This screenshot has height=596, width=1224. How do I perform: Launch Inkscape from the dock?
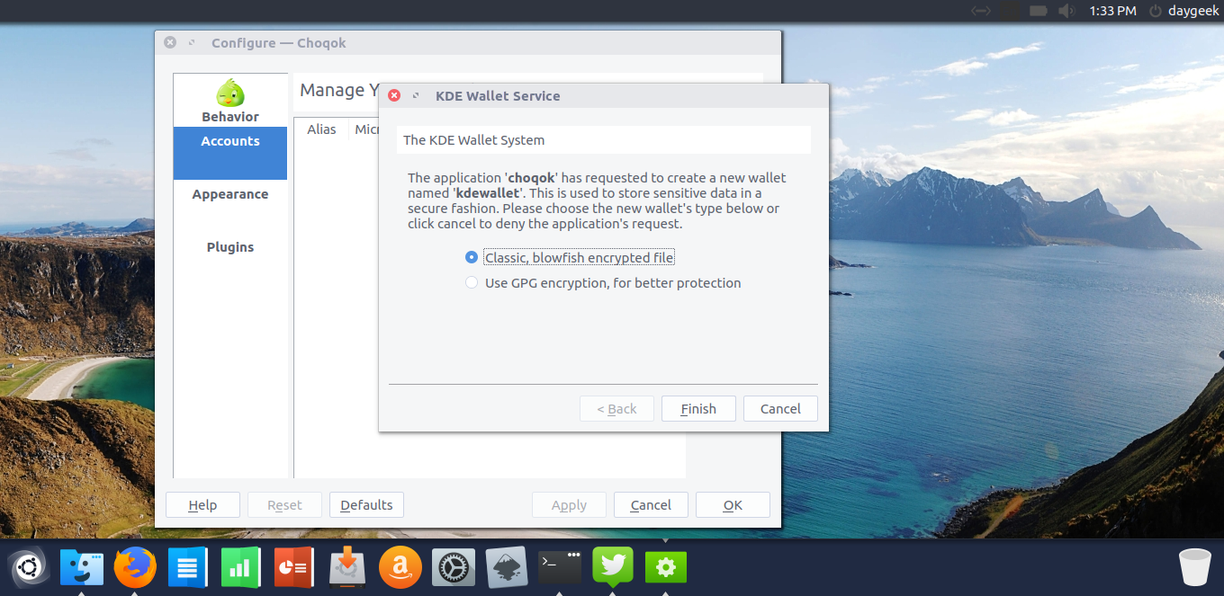506,568
